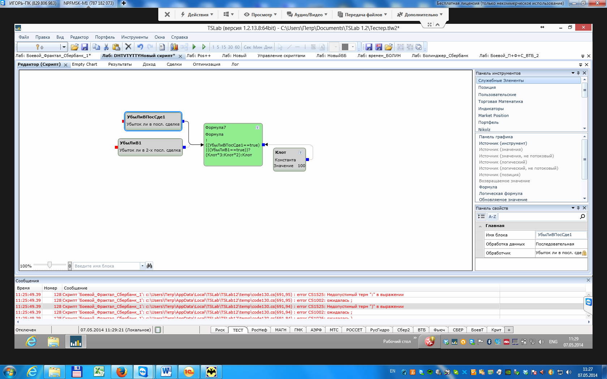Click the bar chart icon in toolbar
Screen dimensions: 607x379
click(x=174, y=47)
